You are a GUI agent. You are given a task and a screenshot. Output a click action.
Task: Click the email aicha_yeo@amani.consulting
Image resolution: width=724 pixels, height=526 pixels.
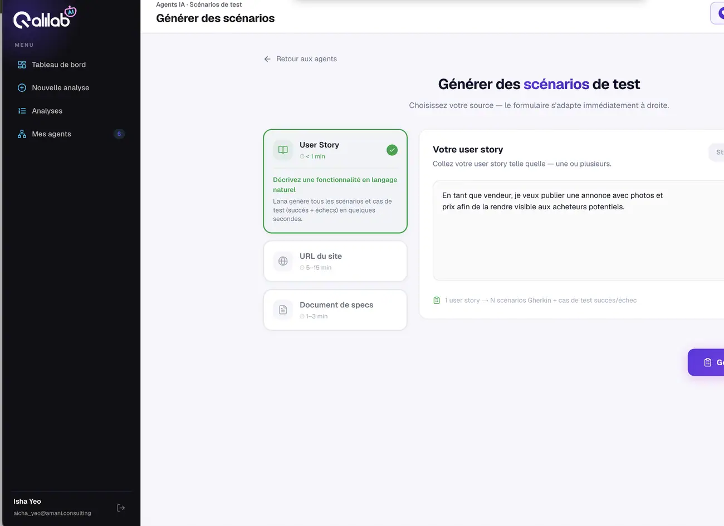click(x=52, y=513)
